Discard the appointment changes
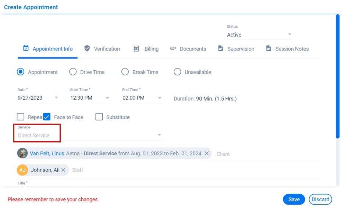 point(320,199)
